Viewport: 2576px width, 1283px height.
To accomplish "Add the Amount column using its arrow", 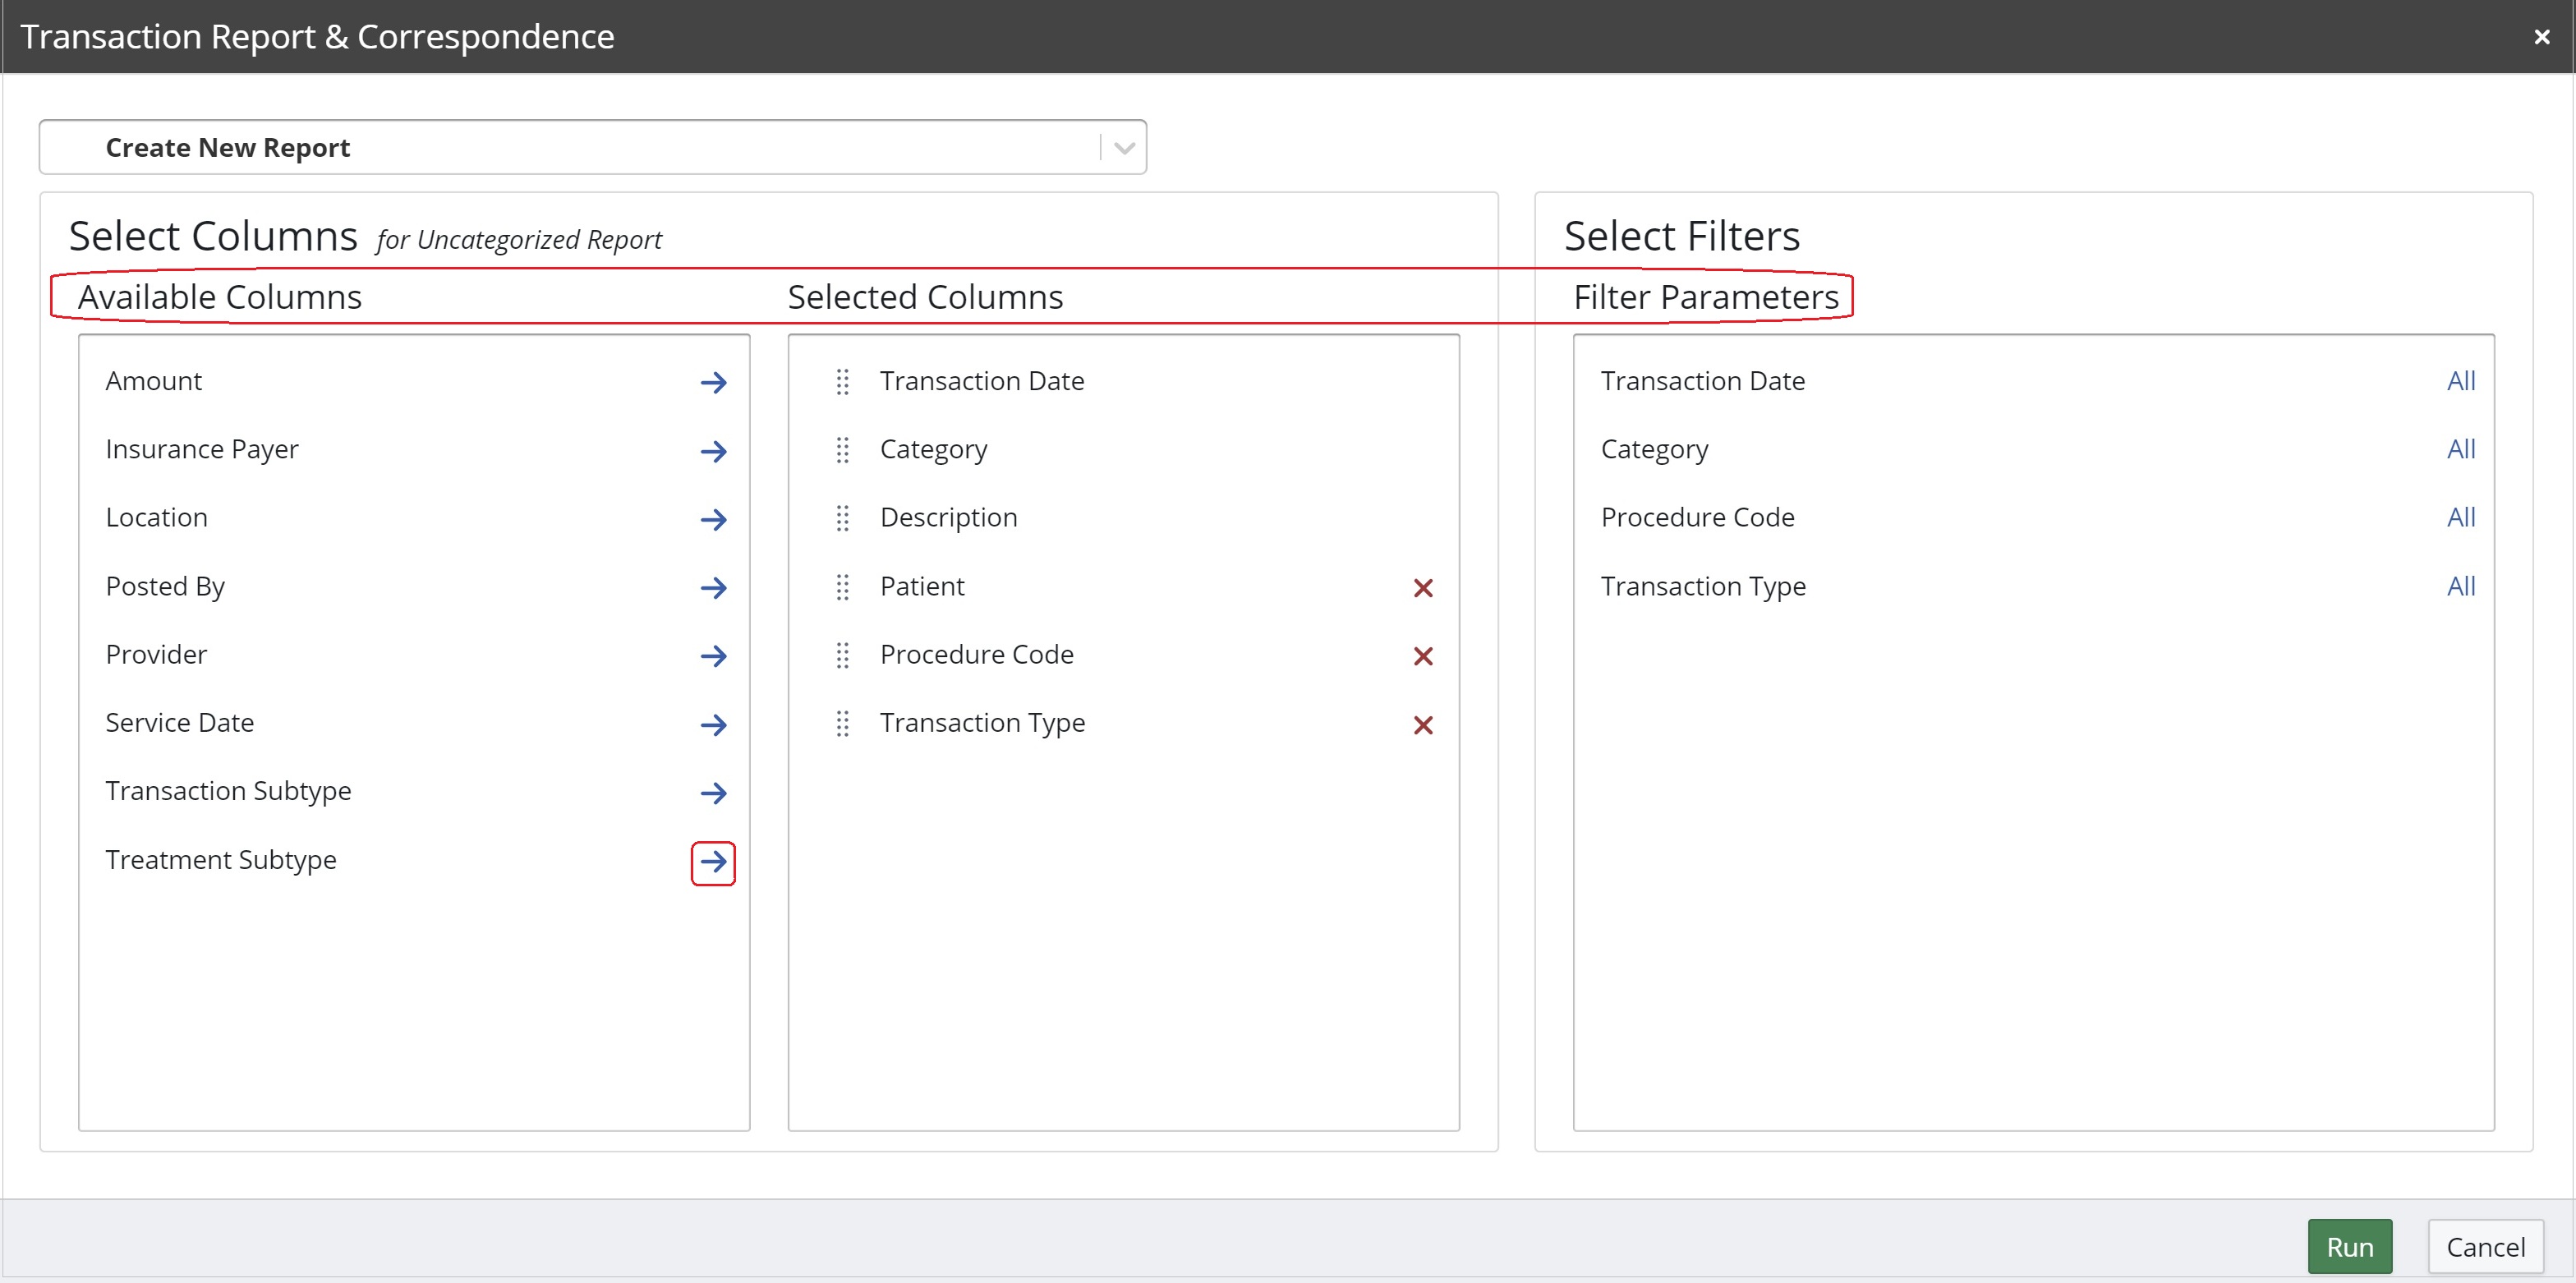I will [714, 382].
